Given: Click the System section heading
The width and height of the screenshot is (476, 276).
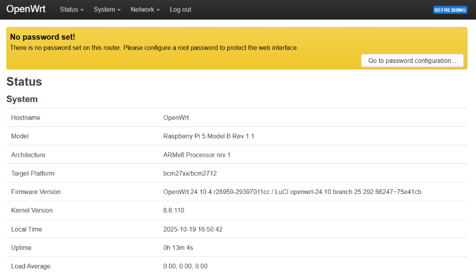Looking at the screenshot, I should [x=22, y=99].
